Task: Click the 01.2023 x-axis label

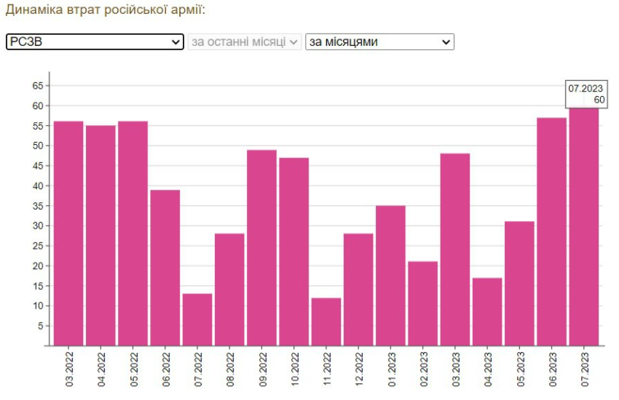Action: pos(391,369)
